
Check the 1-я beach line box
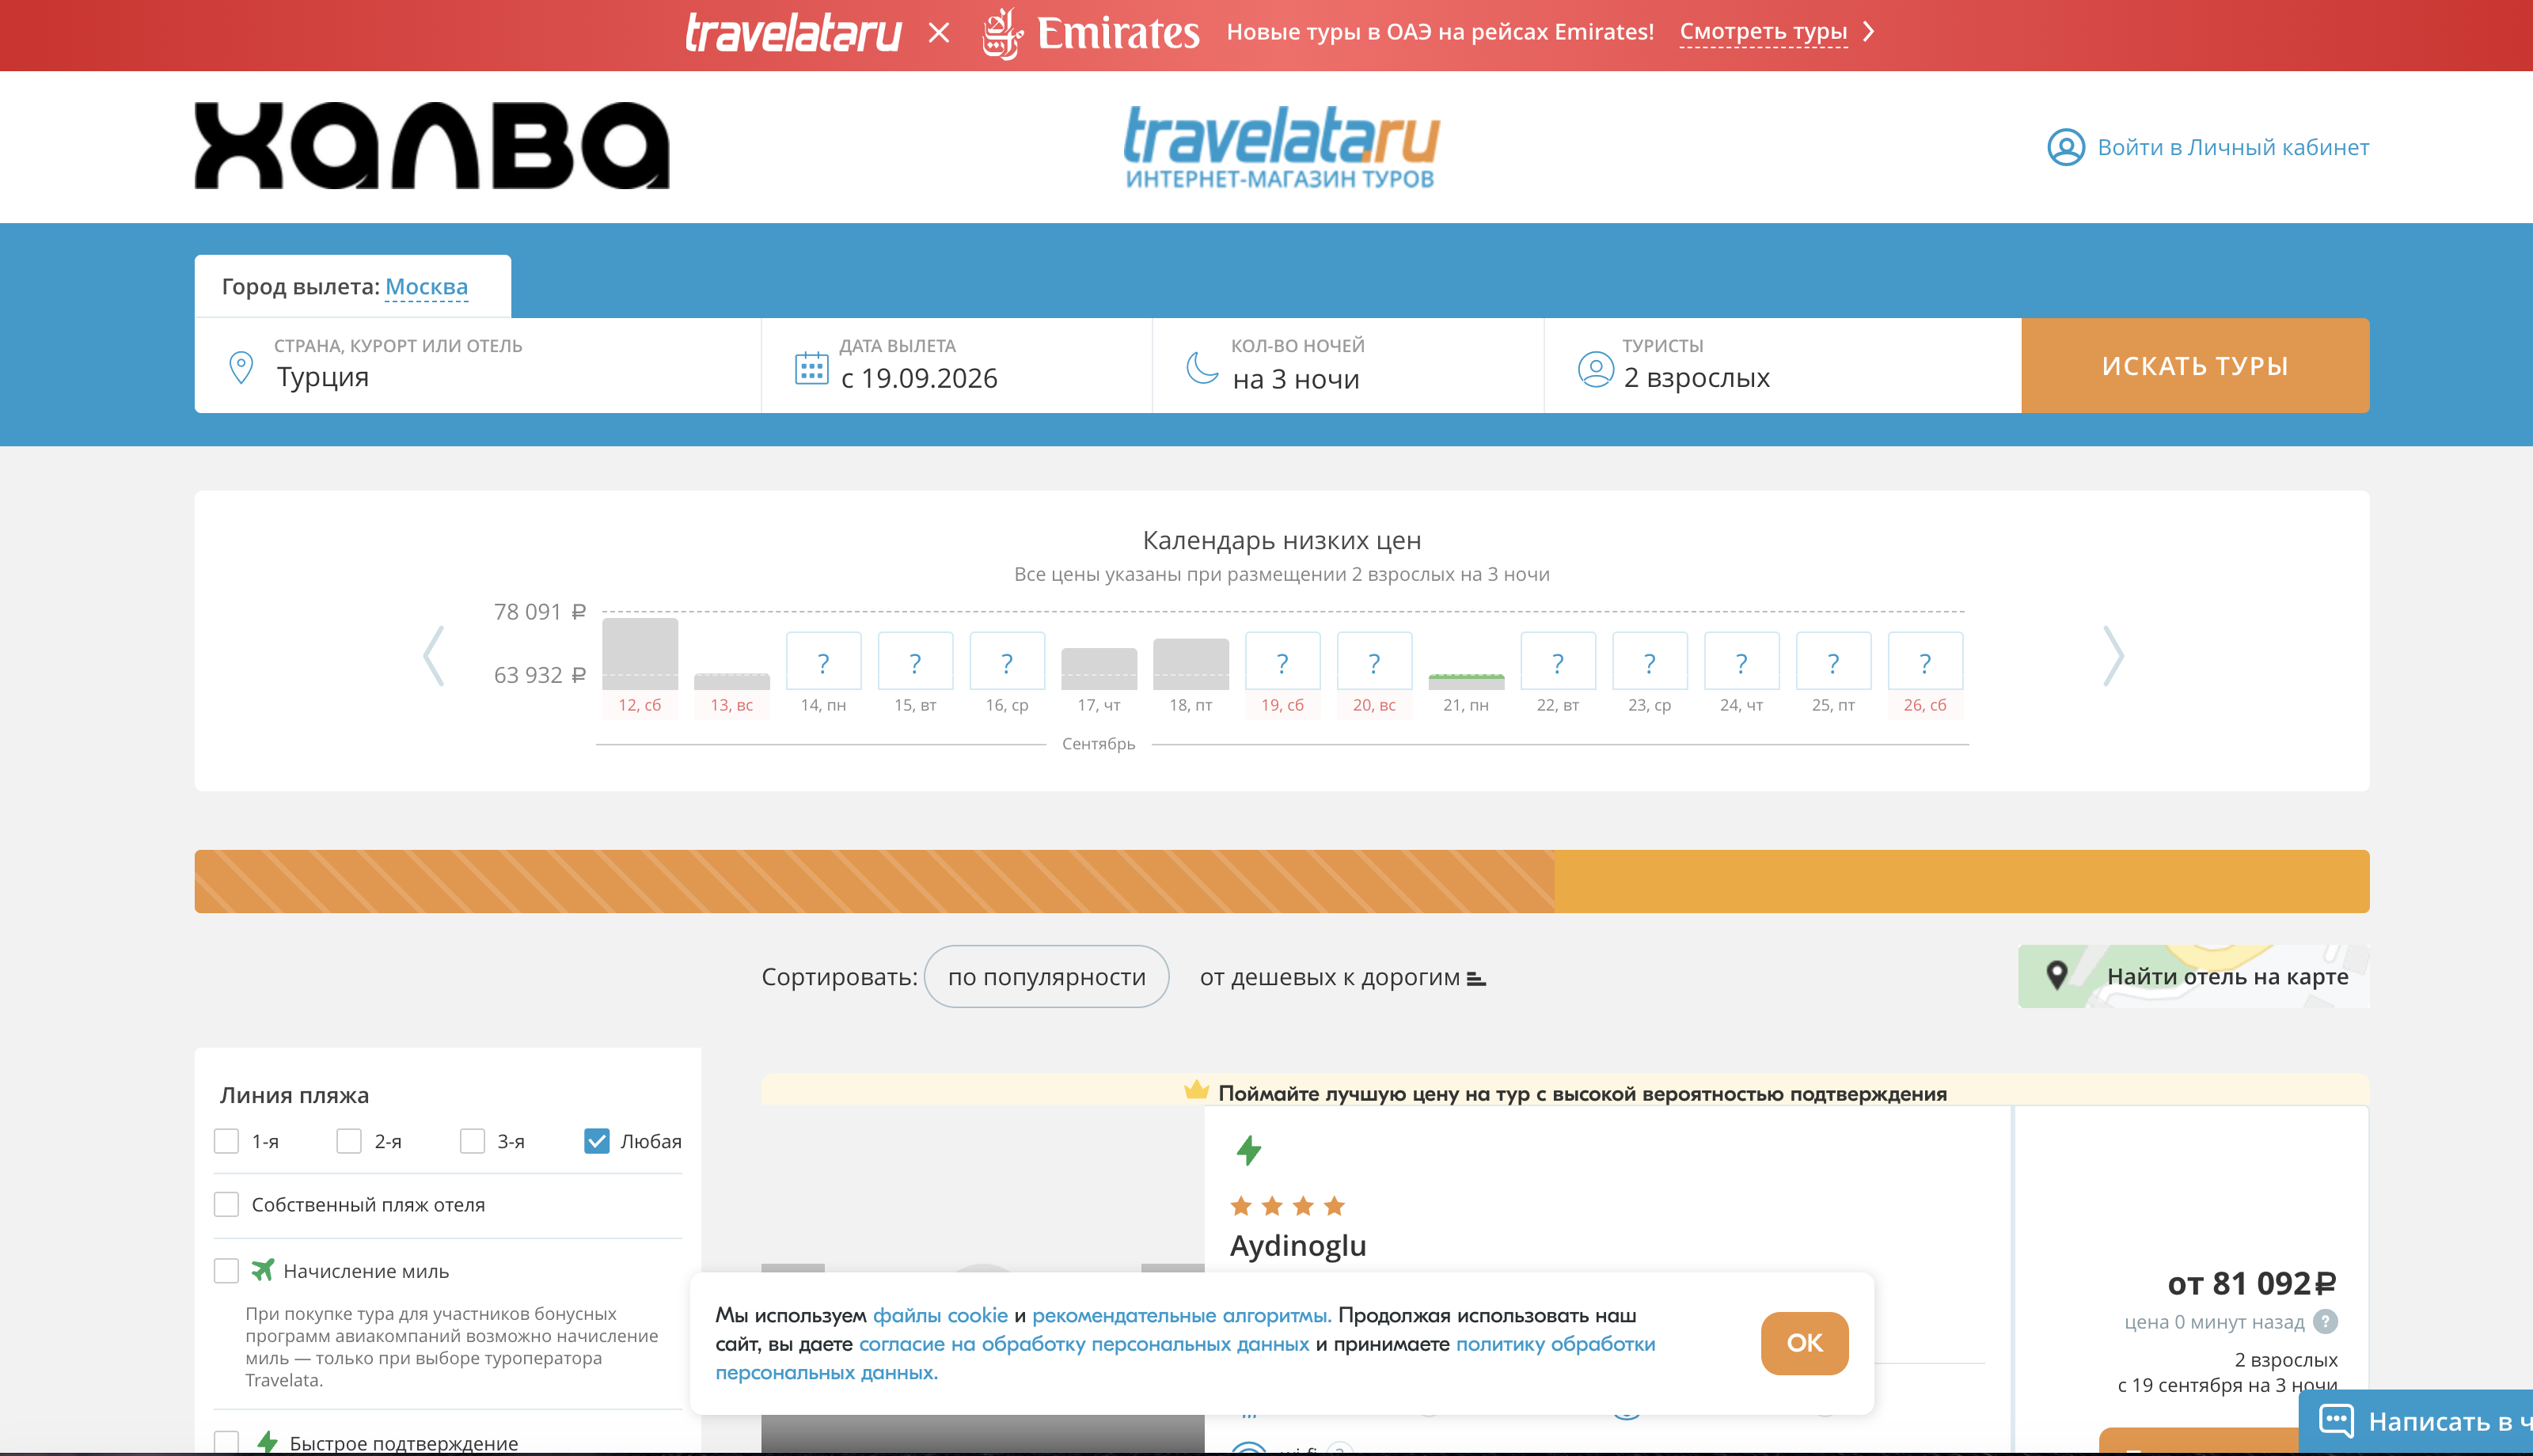[x=226, y=1141]
